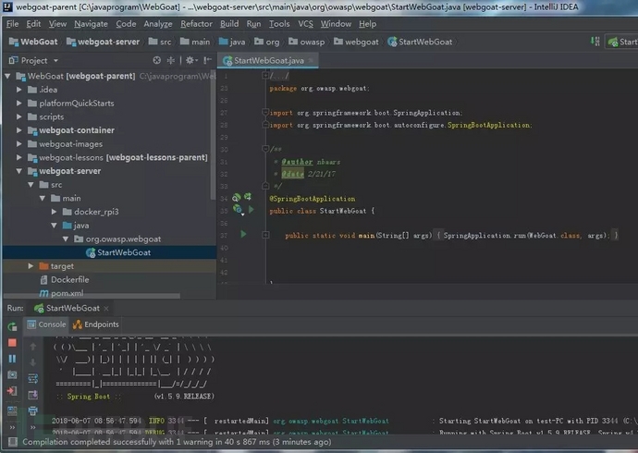The height and width of the screenshot is (453, 638).
Task: Open the StartWebGoat run configuration selector
Action: [621, 42]
